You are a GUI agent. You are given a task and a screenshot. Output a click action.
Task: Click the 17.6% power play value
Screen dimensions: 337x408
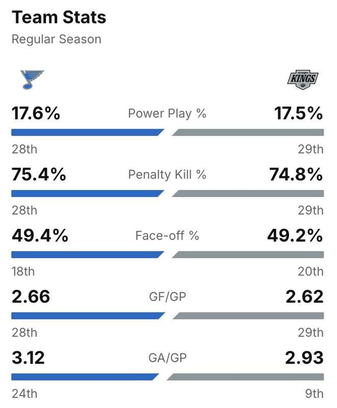36,113
